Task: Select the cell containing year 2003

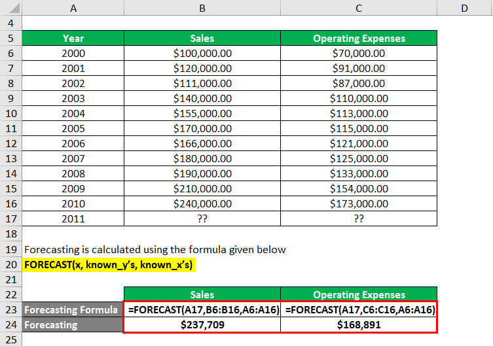Action: point(73,98)
